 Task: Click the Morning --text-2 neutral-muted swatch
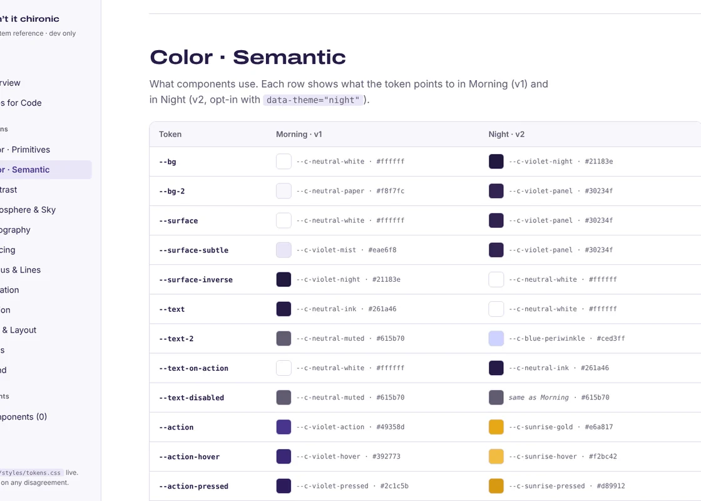[284, 339]
